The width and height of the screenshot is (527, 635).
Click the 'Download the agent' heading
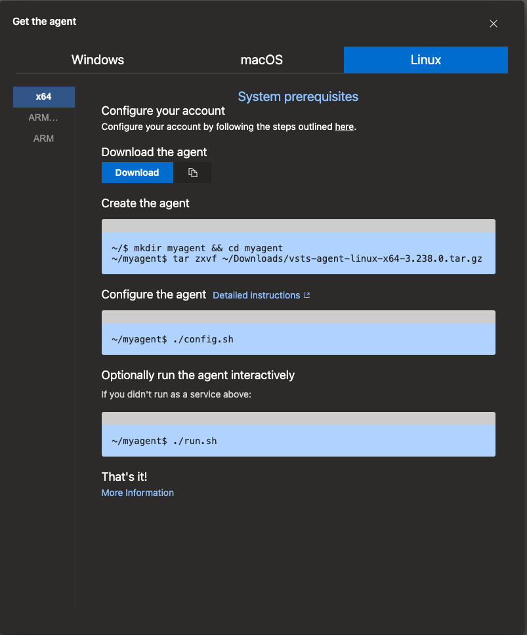[154, 152]
